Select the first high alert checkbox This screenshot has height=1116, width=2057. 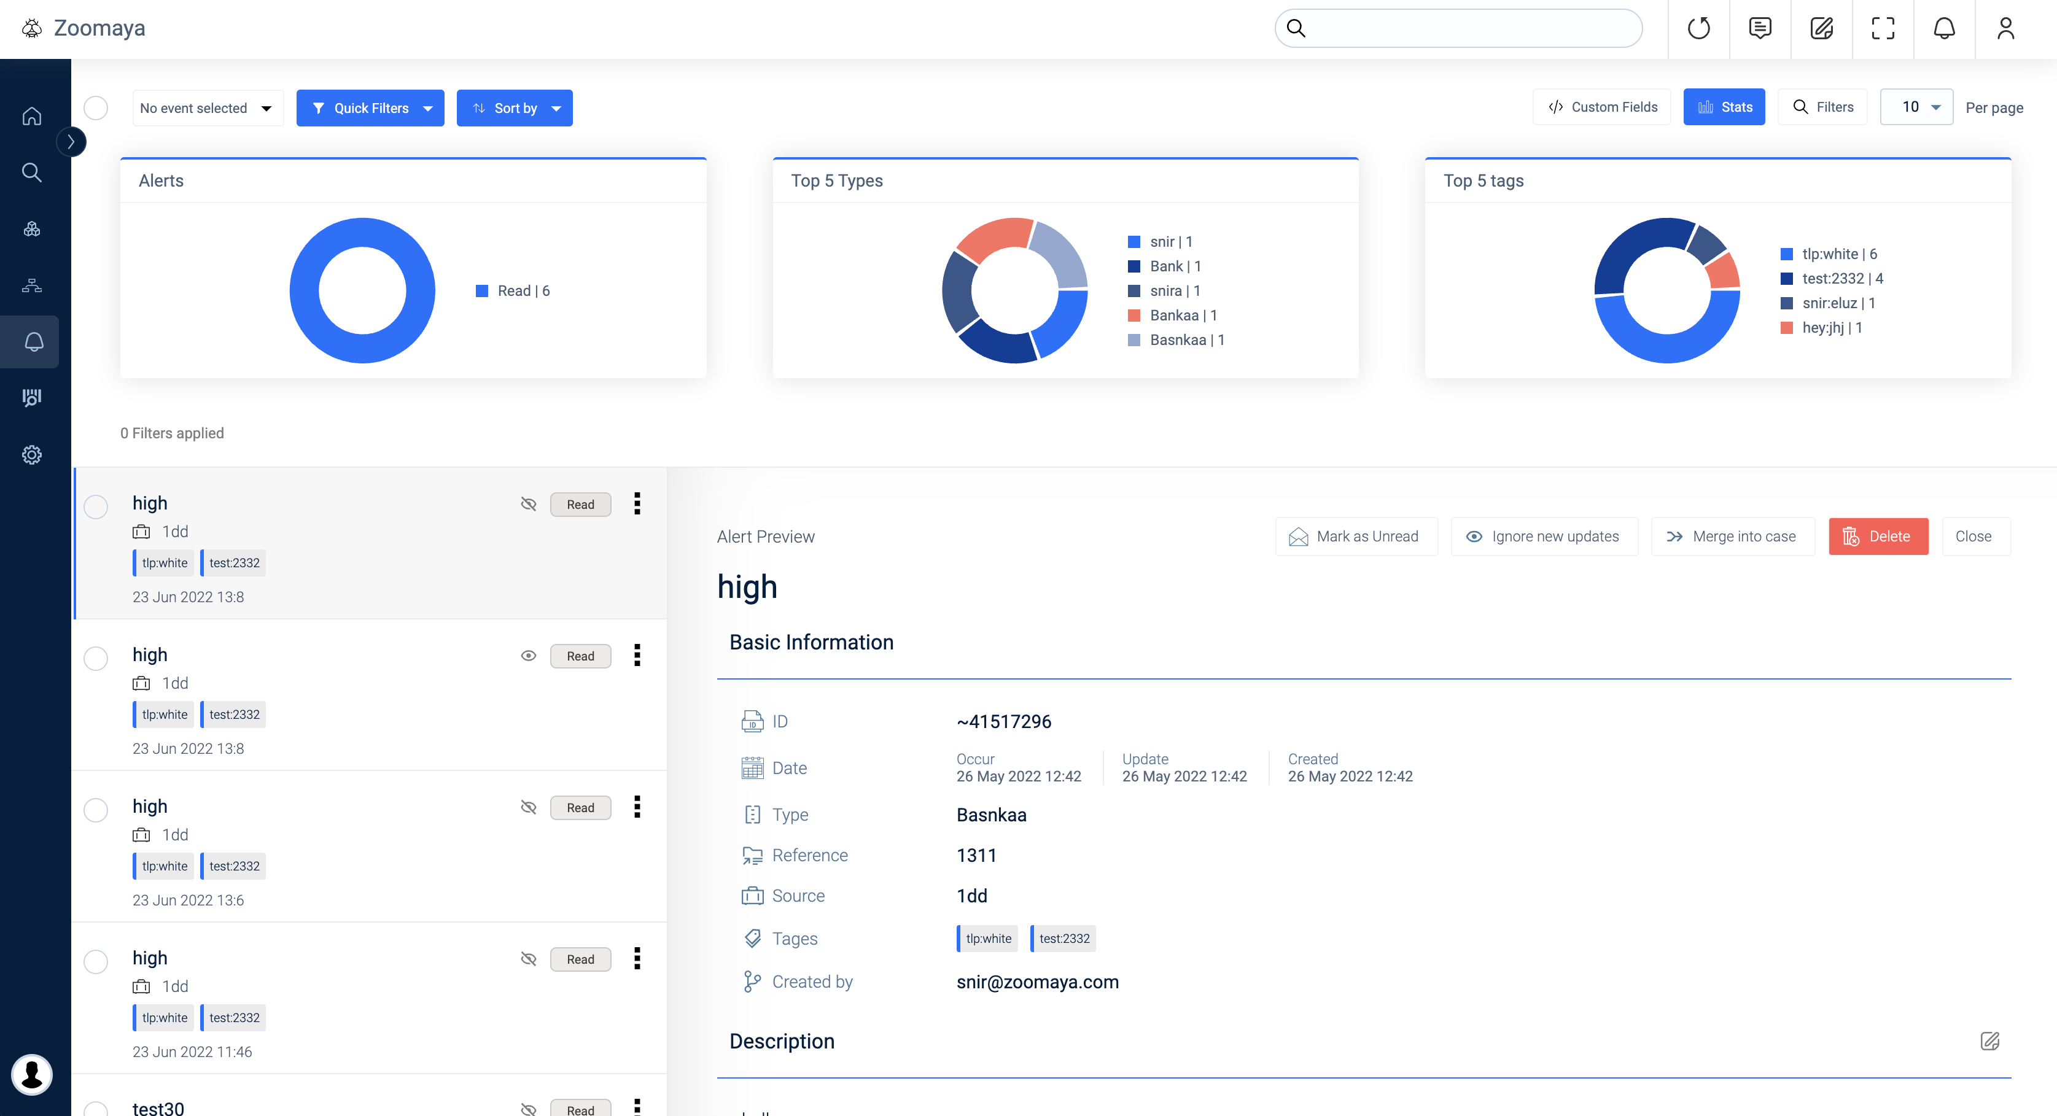96,507
